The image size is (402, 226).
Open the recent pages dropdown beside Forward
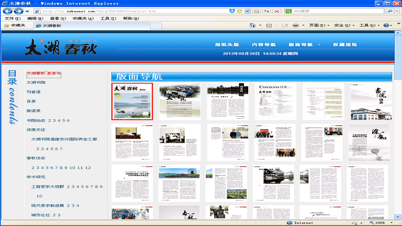pos(27,11)
